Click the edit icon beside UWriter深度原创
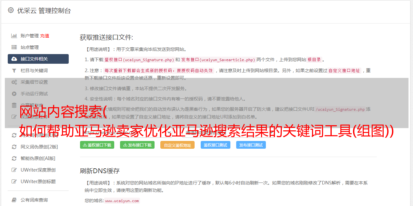The width and height of the screenshot is (413, 206). click(14, 170)
